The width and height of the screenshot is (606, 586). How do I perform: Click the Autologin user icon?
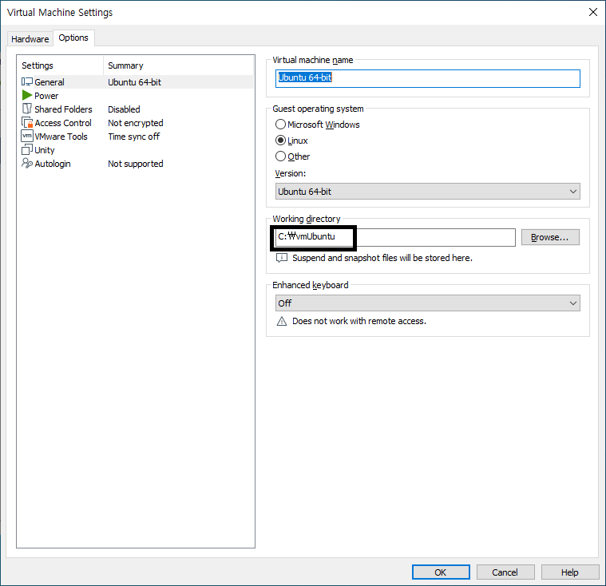click(x=26, y=163)
